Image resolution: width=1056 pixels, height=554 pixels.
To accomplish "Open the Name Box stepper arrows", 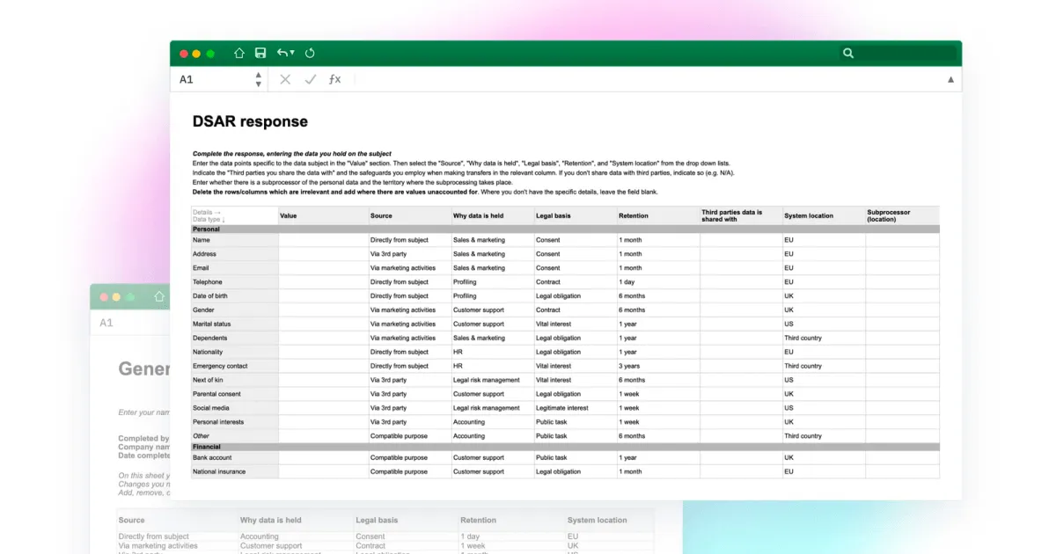I will pos(258,79).
